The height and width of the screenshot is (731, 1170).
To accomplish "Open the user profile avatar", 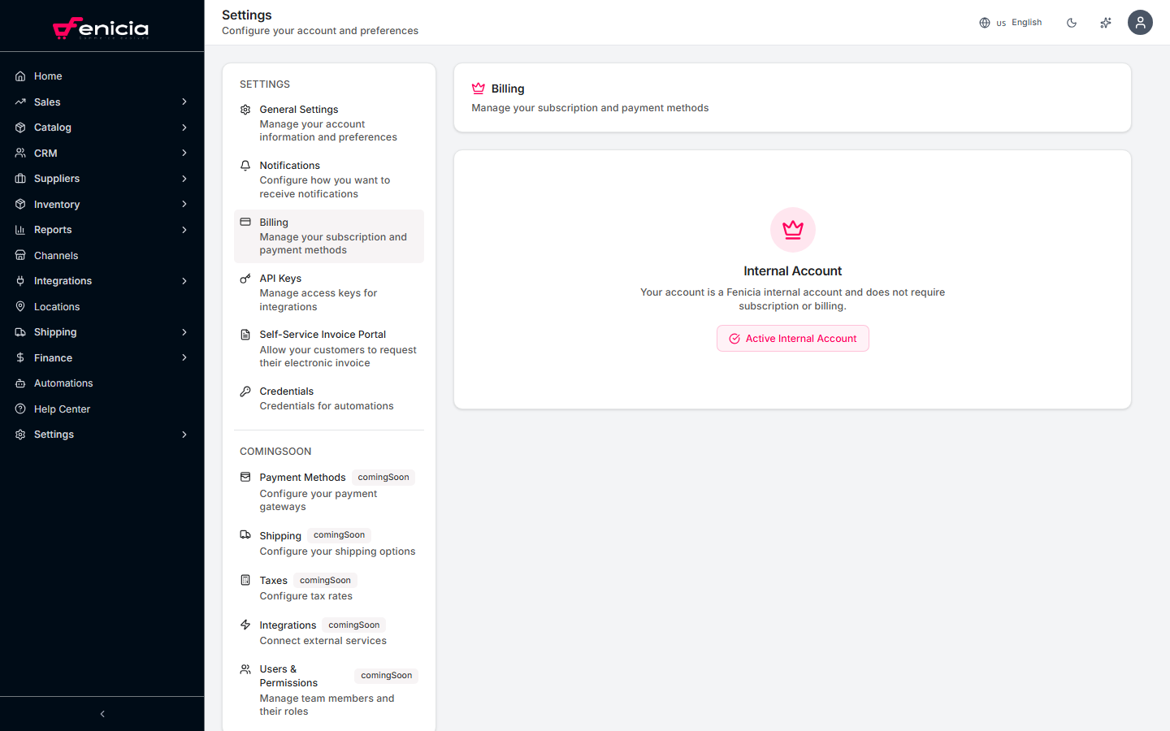I will click(x=1140, y=23).
